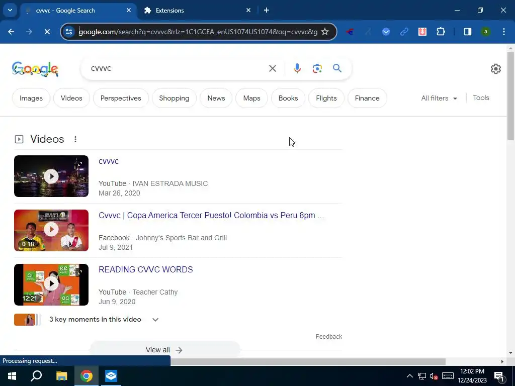Screen dimensions: 515x386
Task: Play the Colombia vs Peru video thumbnail
Action: click(x=51, y=230)
